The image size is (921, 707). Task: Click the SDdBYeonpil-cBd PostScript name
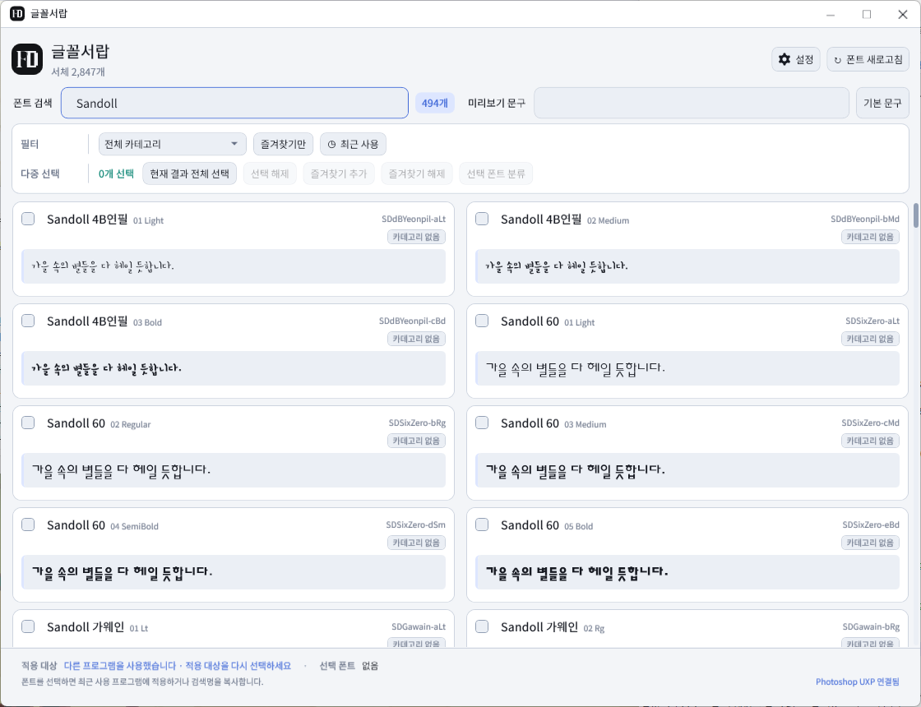click(x=412, y=321)
